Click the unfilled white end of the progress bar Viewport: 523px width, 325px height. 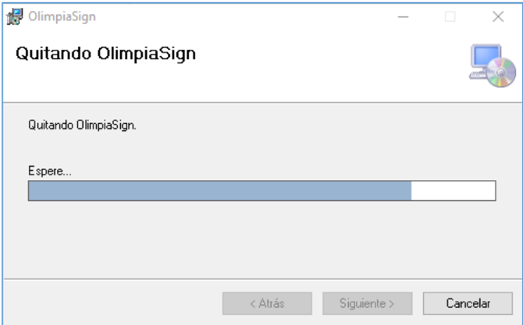tap(453, 192)
